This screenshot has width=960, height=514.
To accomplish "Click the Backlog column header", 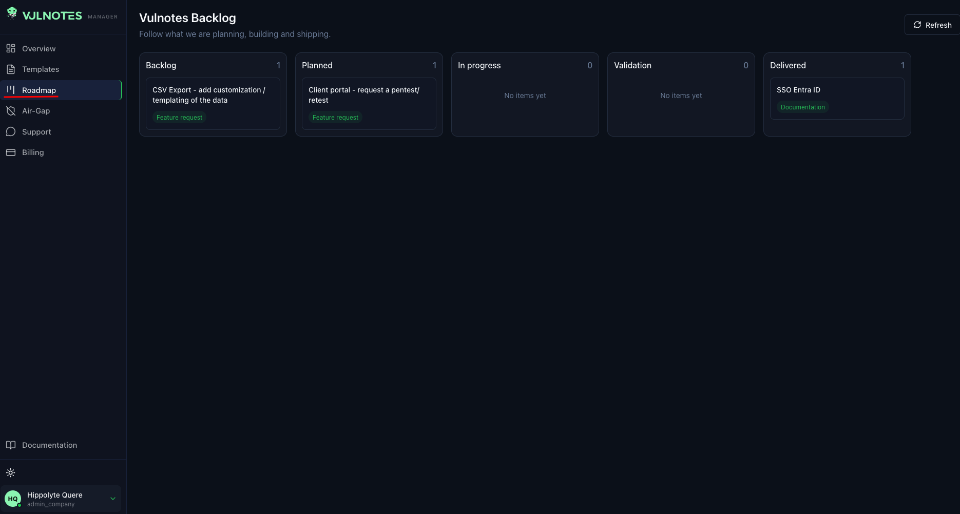I will [x=161, y=65].
